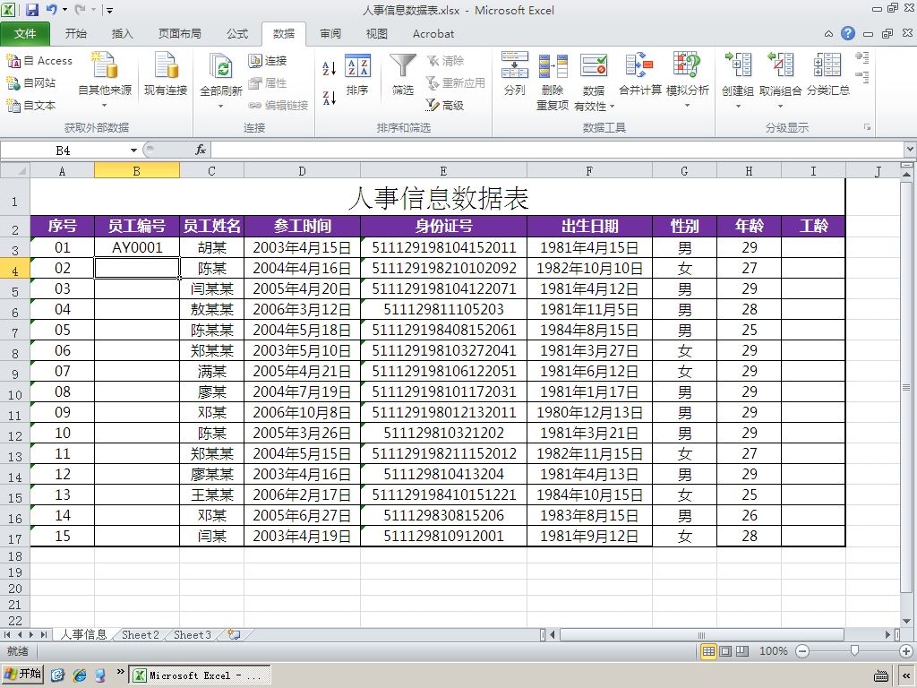Switch to the Review (审阅) tab
Image resolution: width=917 pixels, height=688 pixels.
coord(330,33)
